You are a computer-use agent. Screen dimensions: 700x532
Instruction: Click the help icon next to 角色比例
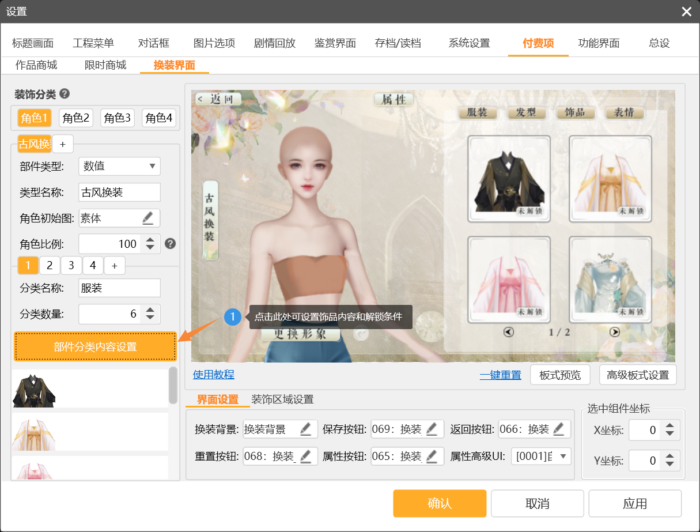pos(170,243)
